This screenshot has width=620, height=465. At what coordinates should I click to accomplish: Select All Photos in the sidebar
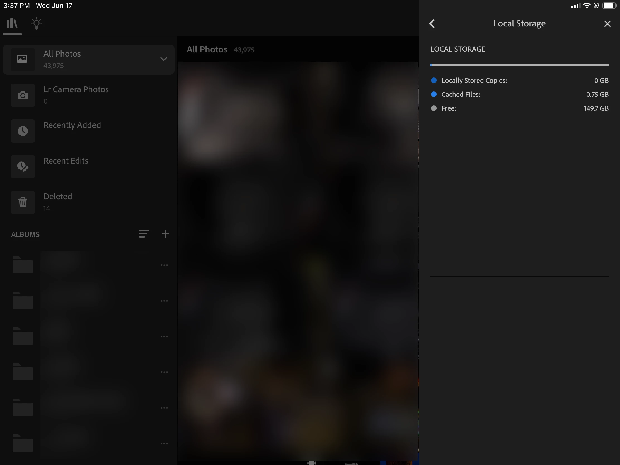[62, 54]
